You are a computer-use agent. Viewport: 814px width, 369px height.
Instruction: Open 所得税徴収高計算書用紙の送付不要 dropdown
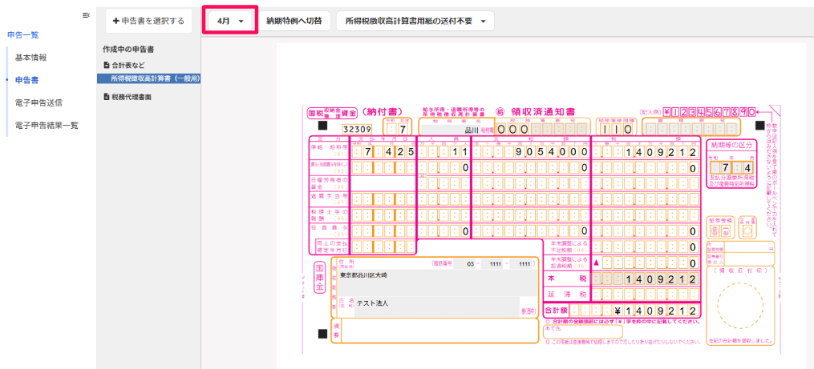click(x=415, y=22)
